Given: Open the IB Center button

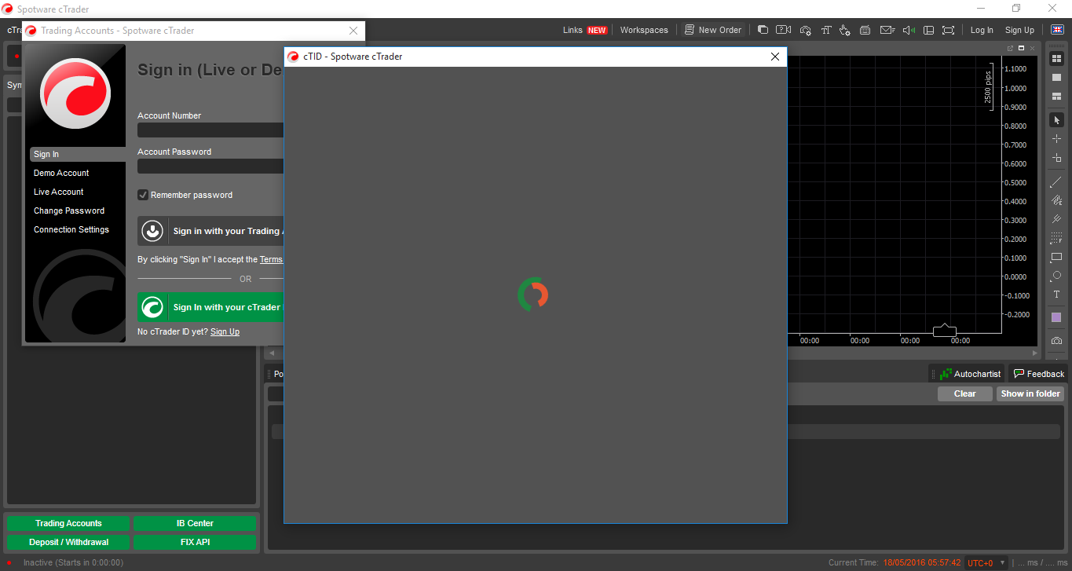Looking at the screenshot, I should coord(195,523).
